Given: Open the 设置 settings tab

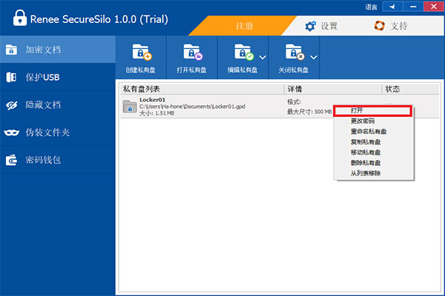Looking at the screenshot, I should [322, 26].
